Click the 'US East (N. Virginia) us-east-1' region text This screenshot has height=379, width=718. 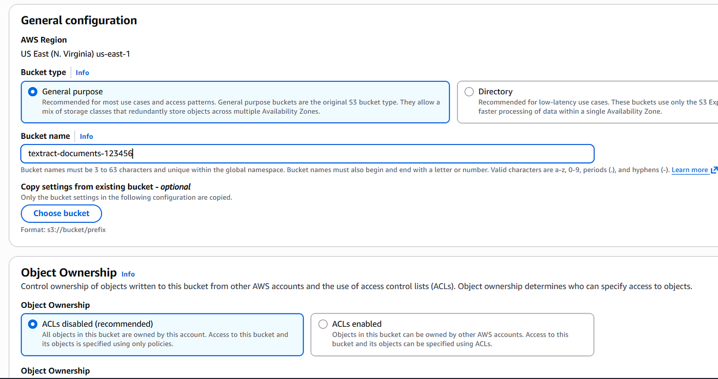[x=75, y=54]
